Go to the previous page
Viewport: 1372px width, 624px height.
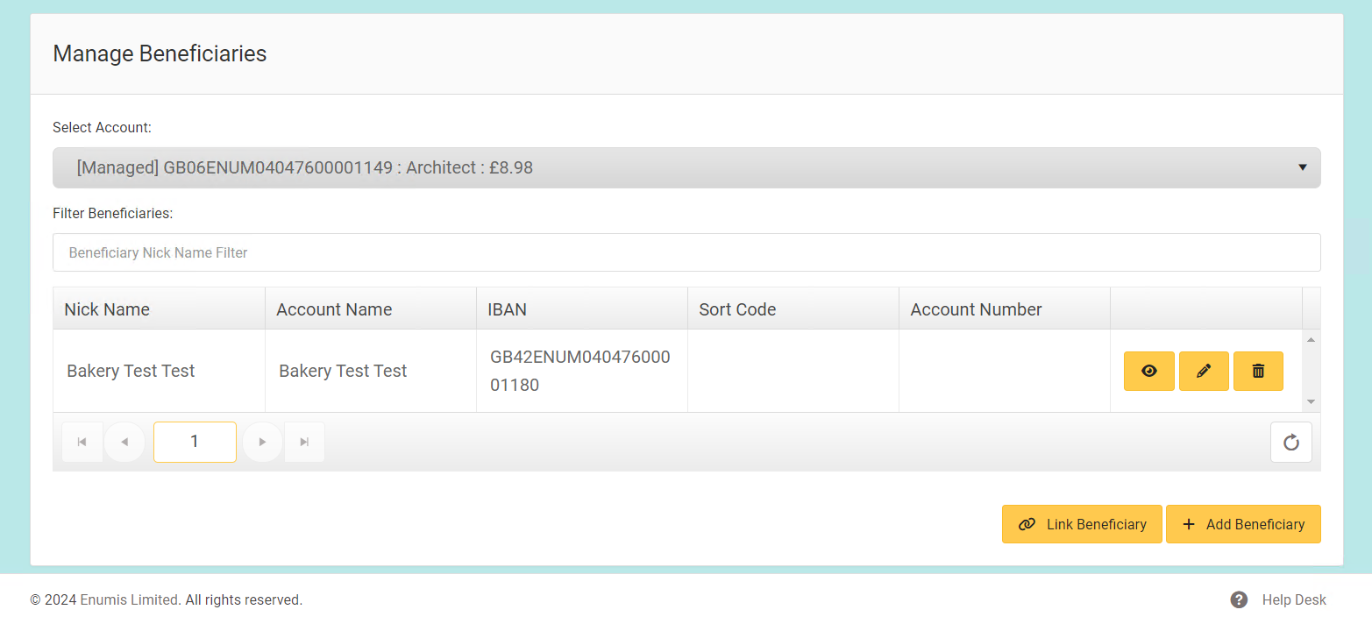coord(124,442)
